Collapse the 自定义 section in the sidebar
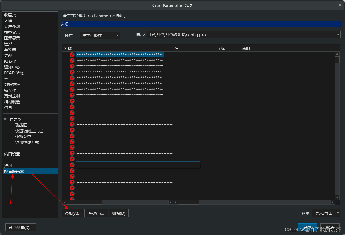 (6, 119)
